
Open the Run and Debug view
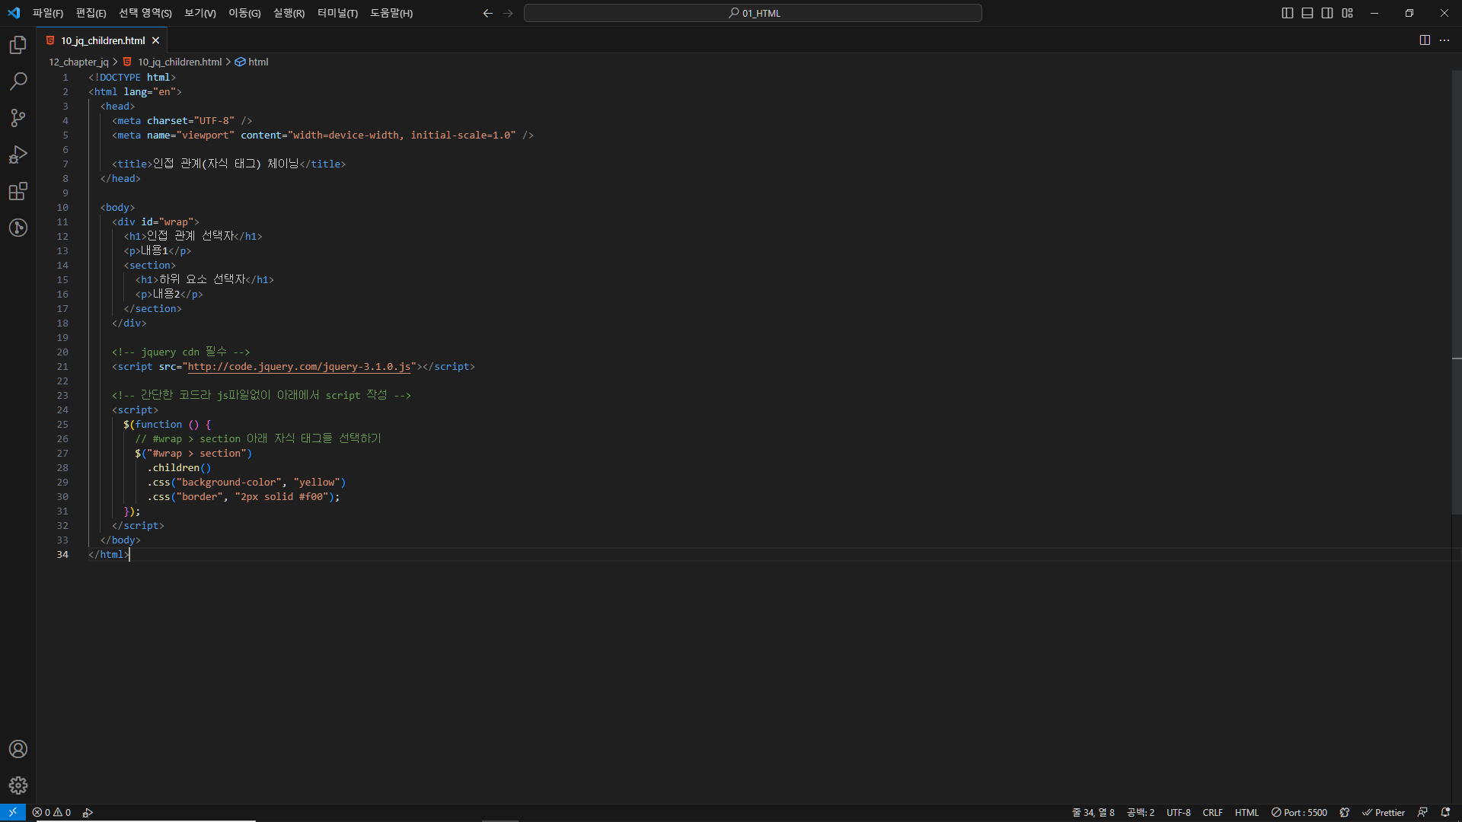pyautogui.click(x=18, y=155)
